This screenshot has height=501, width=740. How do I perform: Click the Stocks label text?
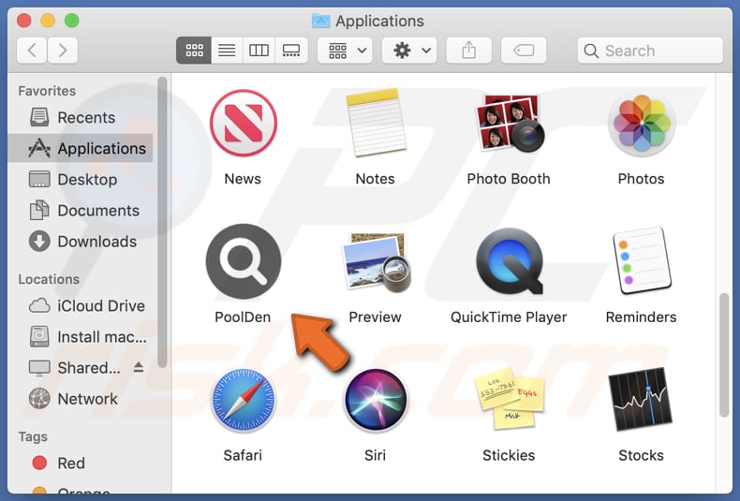coord(641,455)
